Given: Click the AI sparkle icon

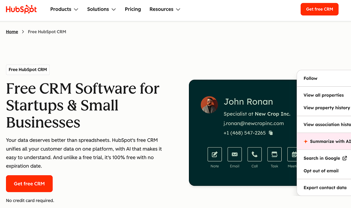Looking at the screenshot, I should (306, 141).
